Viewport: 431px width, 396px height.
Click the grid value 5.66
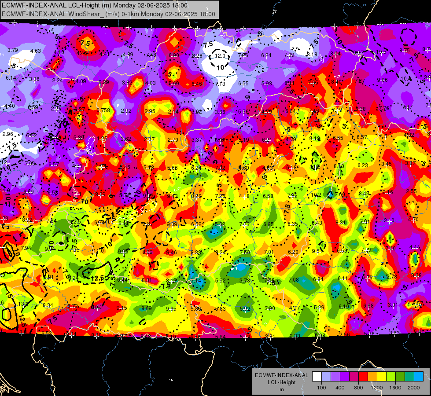(x=172, y=168)
